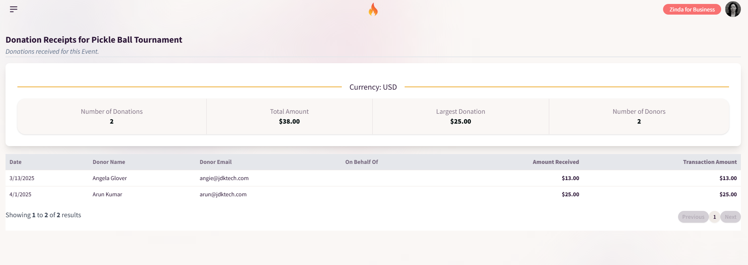Click the flame logo icon
Viewport: 748px width, 265px height.
click(373, 9)
